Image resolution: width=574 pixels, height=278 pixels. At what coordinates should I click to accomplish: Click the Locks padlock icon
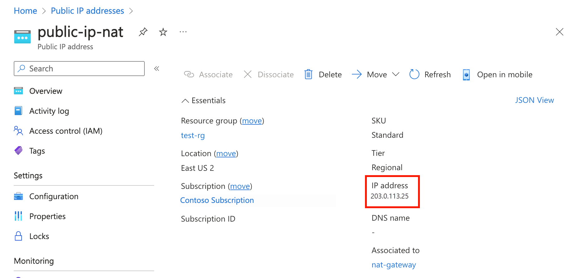coord(18,236)
